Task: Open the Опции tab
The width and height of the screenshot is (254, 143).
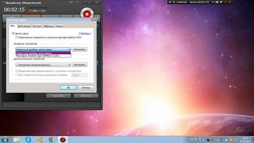Action: pyautogui.click(x=59, y=26)
